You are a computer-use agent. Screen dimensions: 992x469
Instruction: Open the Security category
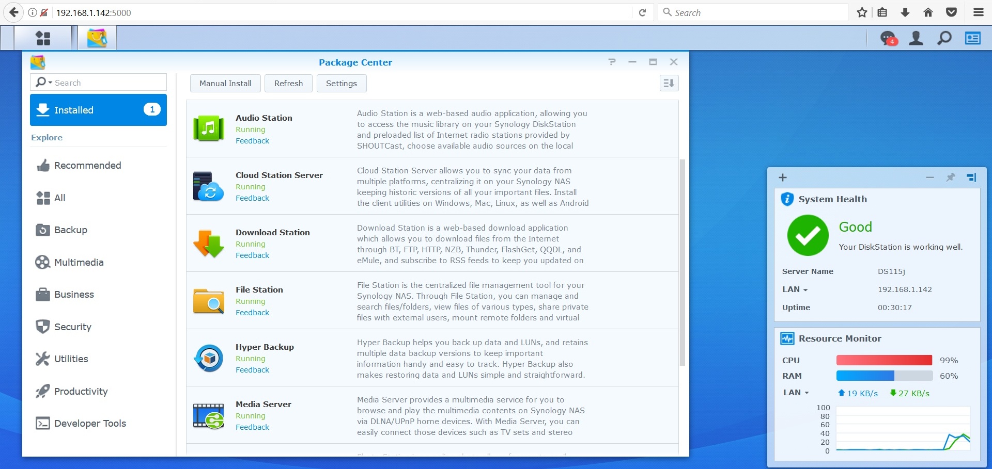point(98,327)
